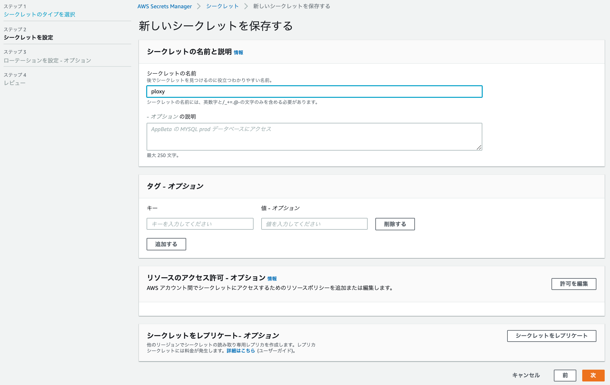Select the secret name field containing ploxy
This screenshot has height=385, width=610.
click(314, 92)
